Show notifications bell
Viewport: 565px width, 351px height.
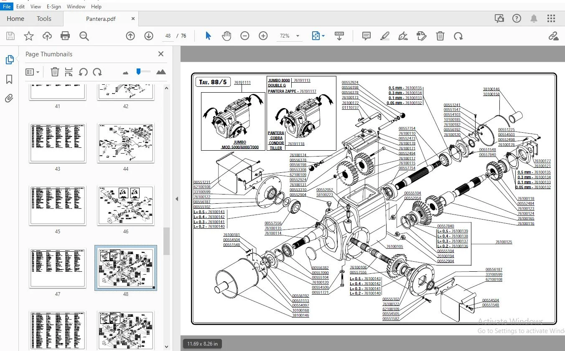534,18
